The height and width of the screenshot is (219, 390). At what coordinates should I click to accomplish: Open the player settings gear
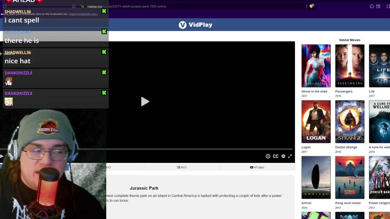click(283, 156)
